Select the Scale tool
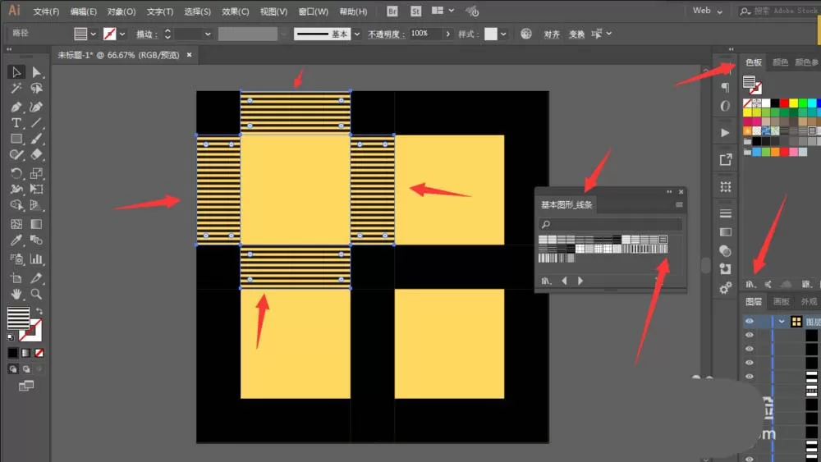This screenshot has width=821, height=462. click(x=36, y=173)
